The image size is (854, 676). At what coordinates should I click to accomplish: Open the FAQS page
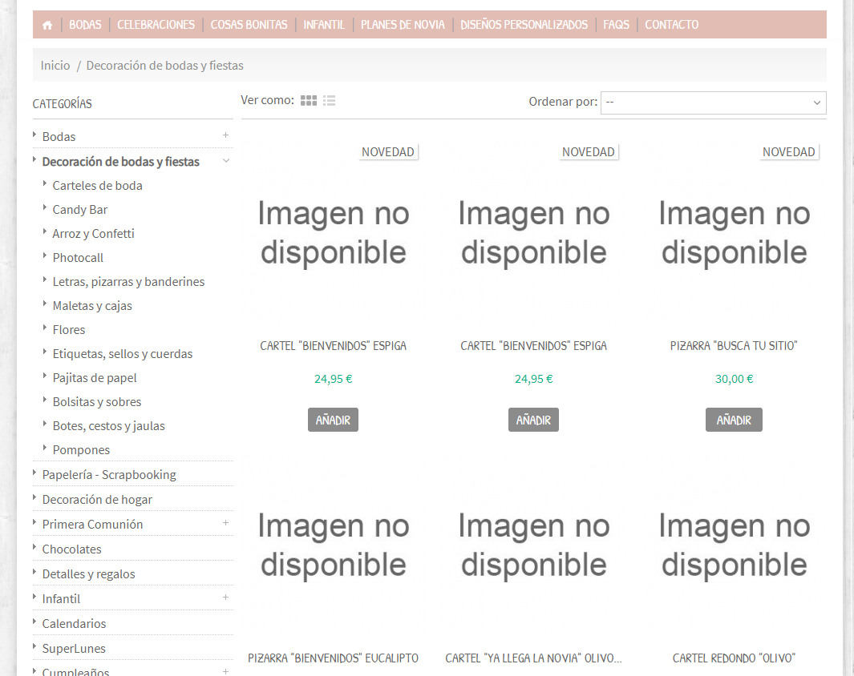(x=616, y=25)
